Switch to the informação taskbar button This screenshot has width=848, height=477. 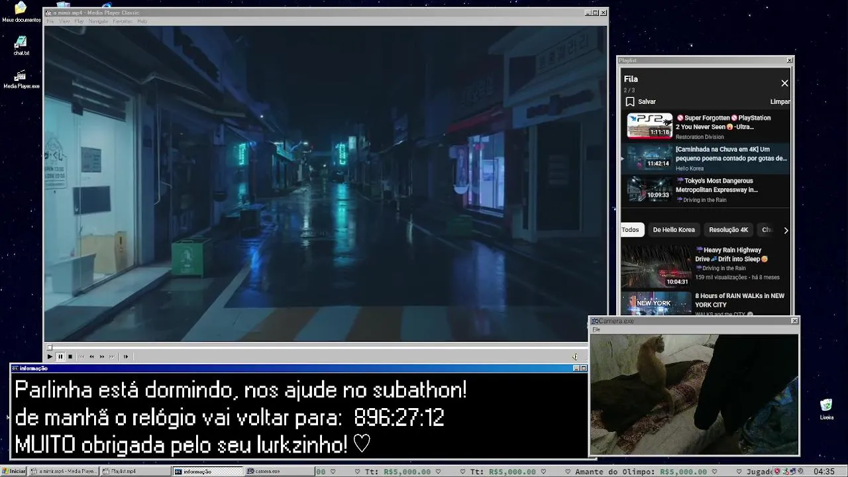pyautogui.click(x=207, y=471)
